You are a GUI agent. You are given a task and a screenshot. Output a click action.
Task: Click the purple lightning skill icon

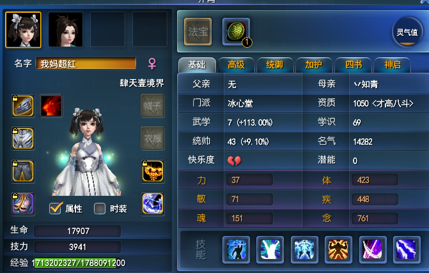407,249
